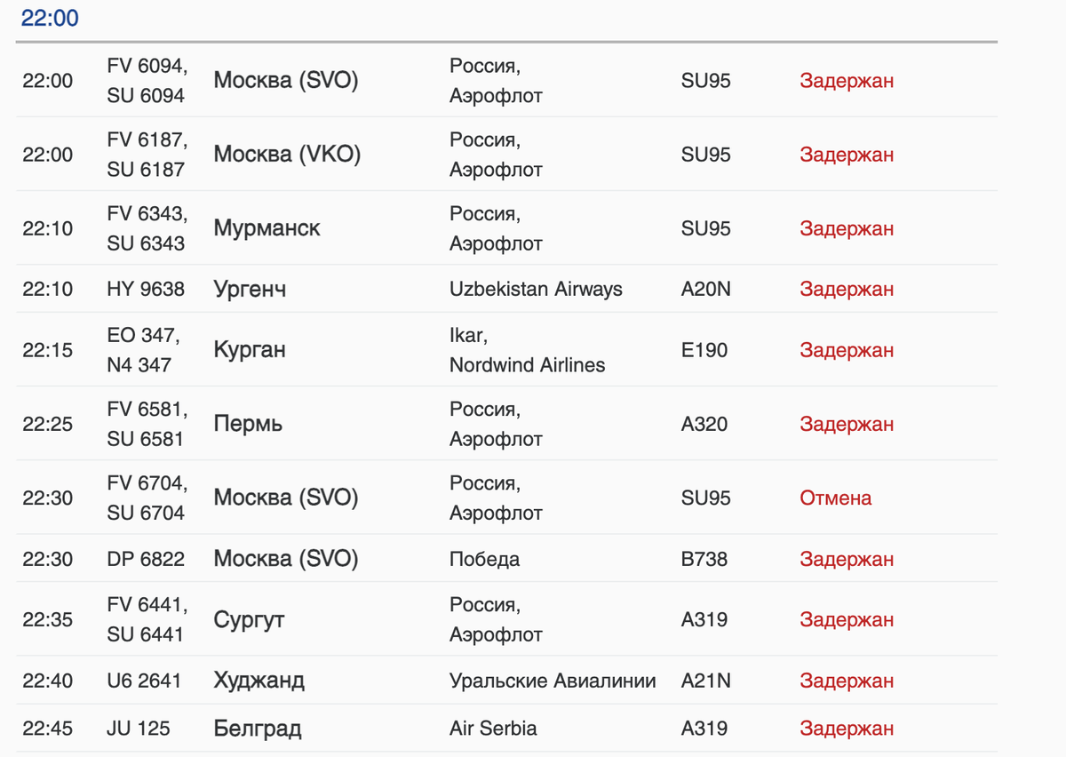Image resolution: width=1066 pixels, height=757 pixels.
Task: Click the red Отмена status
Action: (835, 498)
